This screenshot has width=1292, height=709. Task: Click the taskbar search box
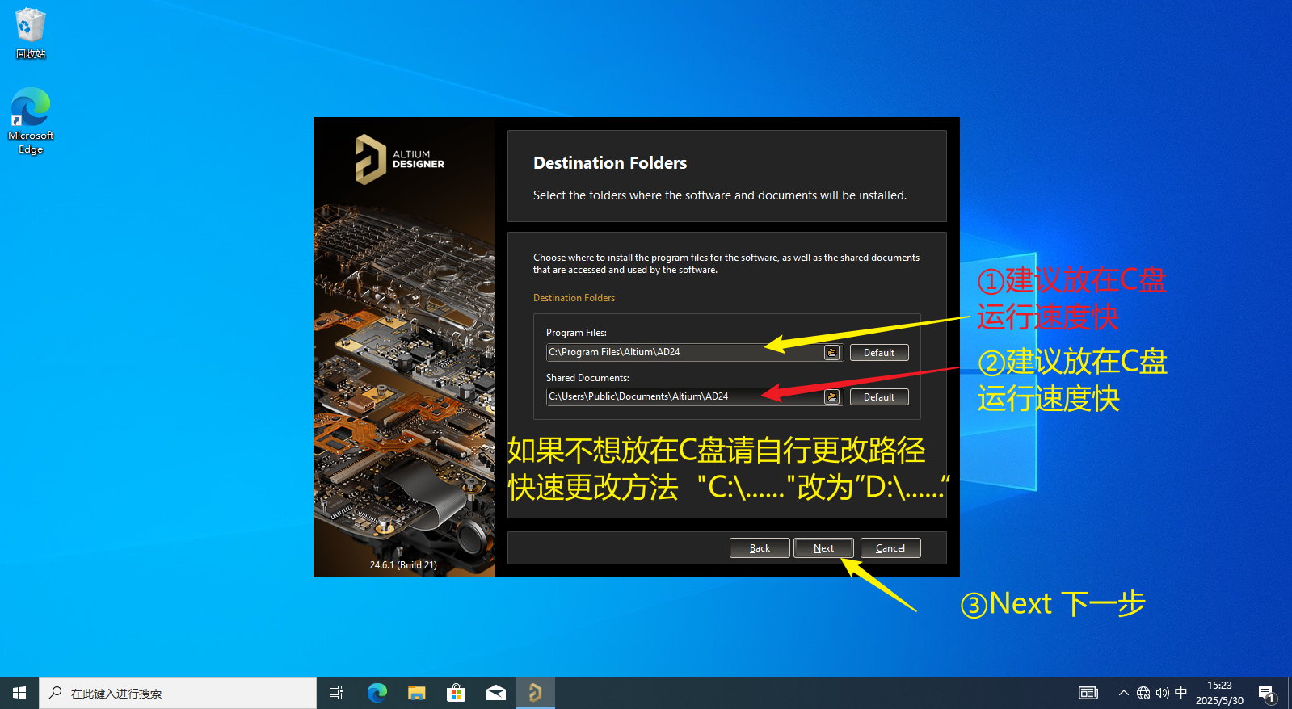[178, 693]
